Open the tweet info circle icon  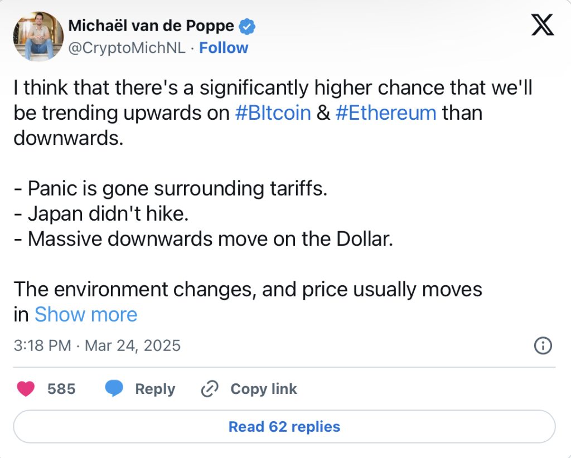[543, 345]
